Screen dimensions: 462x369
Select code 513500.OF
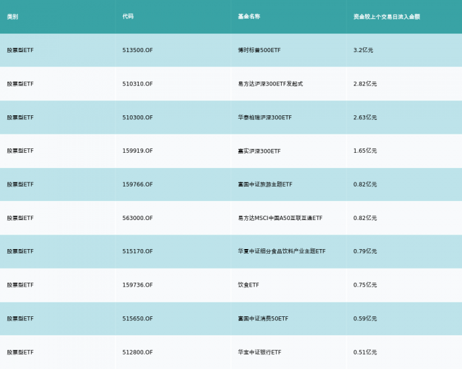tap(137, 50)
